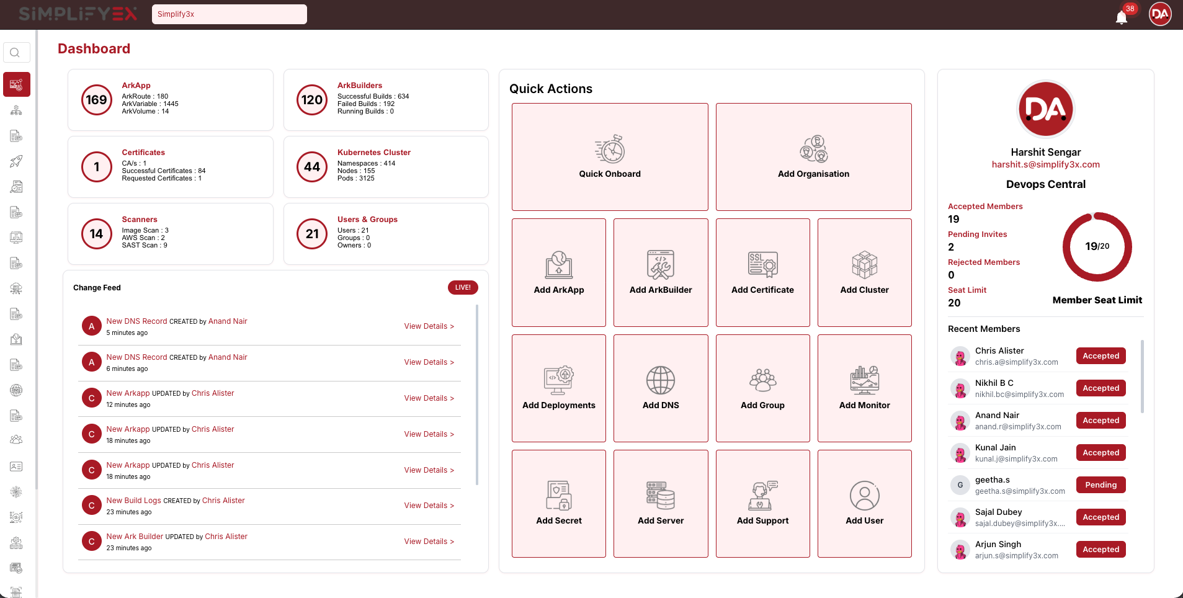Select the Add DNS globe icon
Image resolution: width=1183 pixels, height=598 pixels.
coord(660,380)
